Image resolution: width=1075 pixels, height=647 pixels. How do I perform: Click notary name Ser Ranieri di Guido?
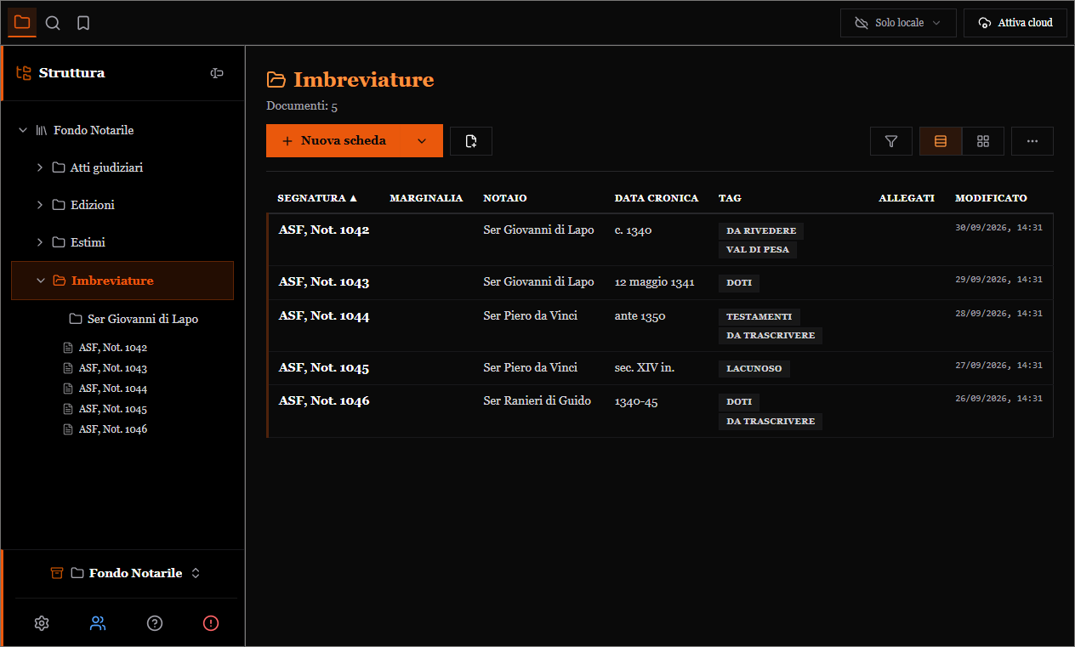(x=537, y=400)
